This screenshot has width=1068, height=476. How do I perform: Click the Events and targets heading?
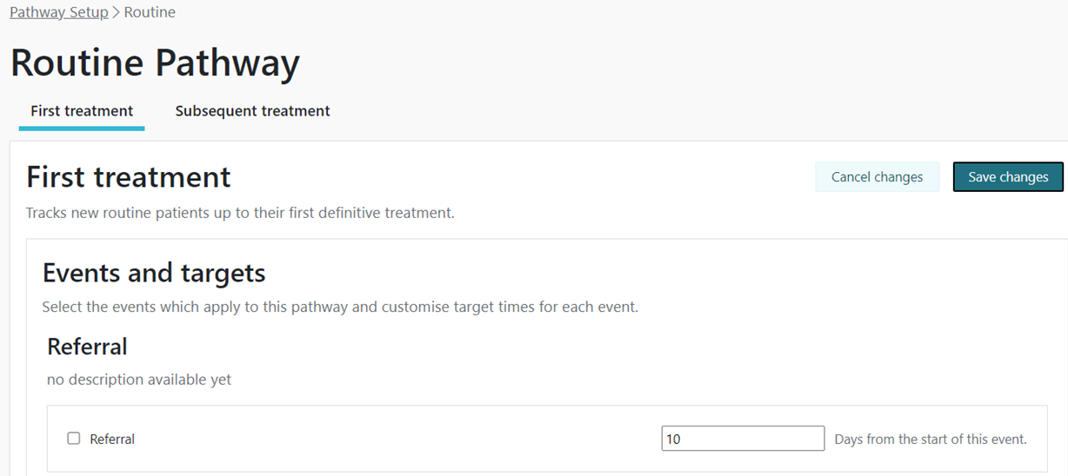154,274
